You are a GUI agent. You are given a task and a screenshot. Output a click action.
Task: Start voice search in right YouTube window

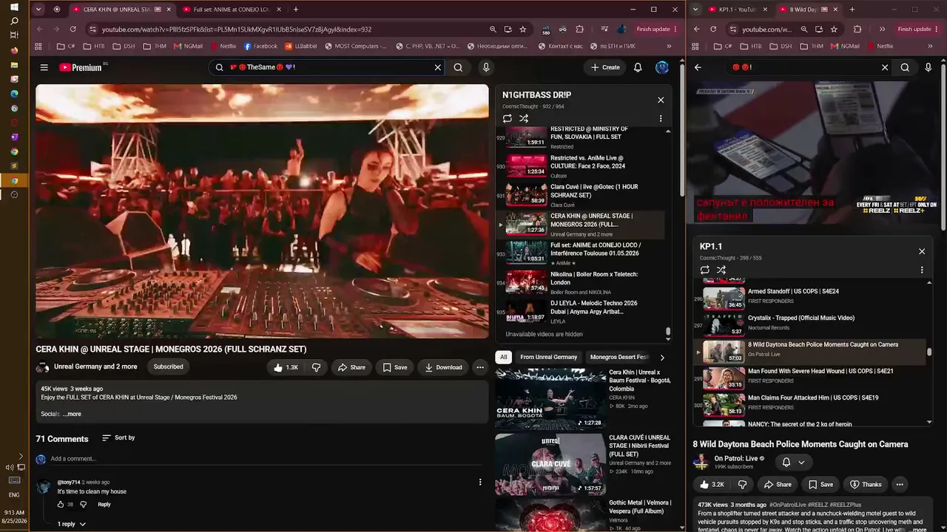coord(929,67)
